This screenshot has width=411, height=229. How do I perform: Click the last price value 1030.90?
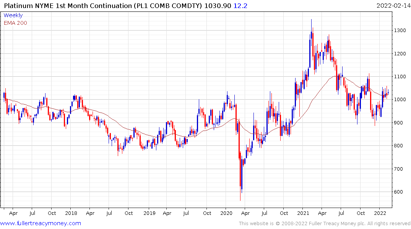click(218, 6)
